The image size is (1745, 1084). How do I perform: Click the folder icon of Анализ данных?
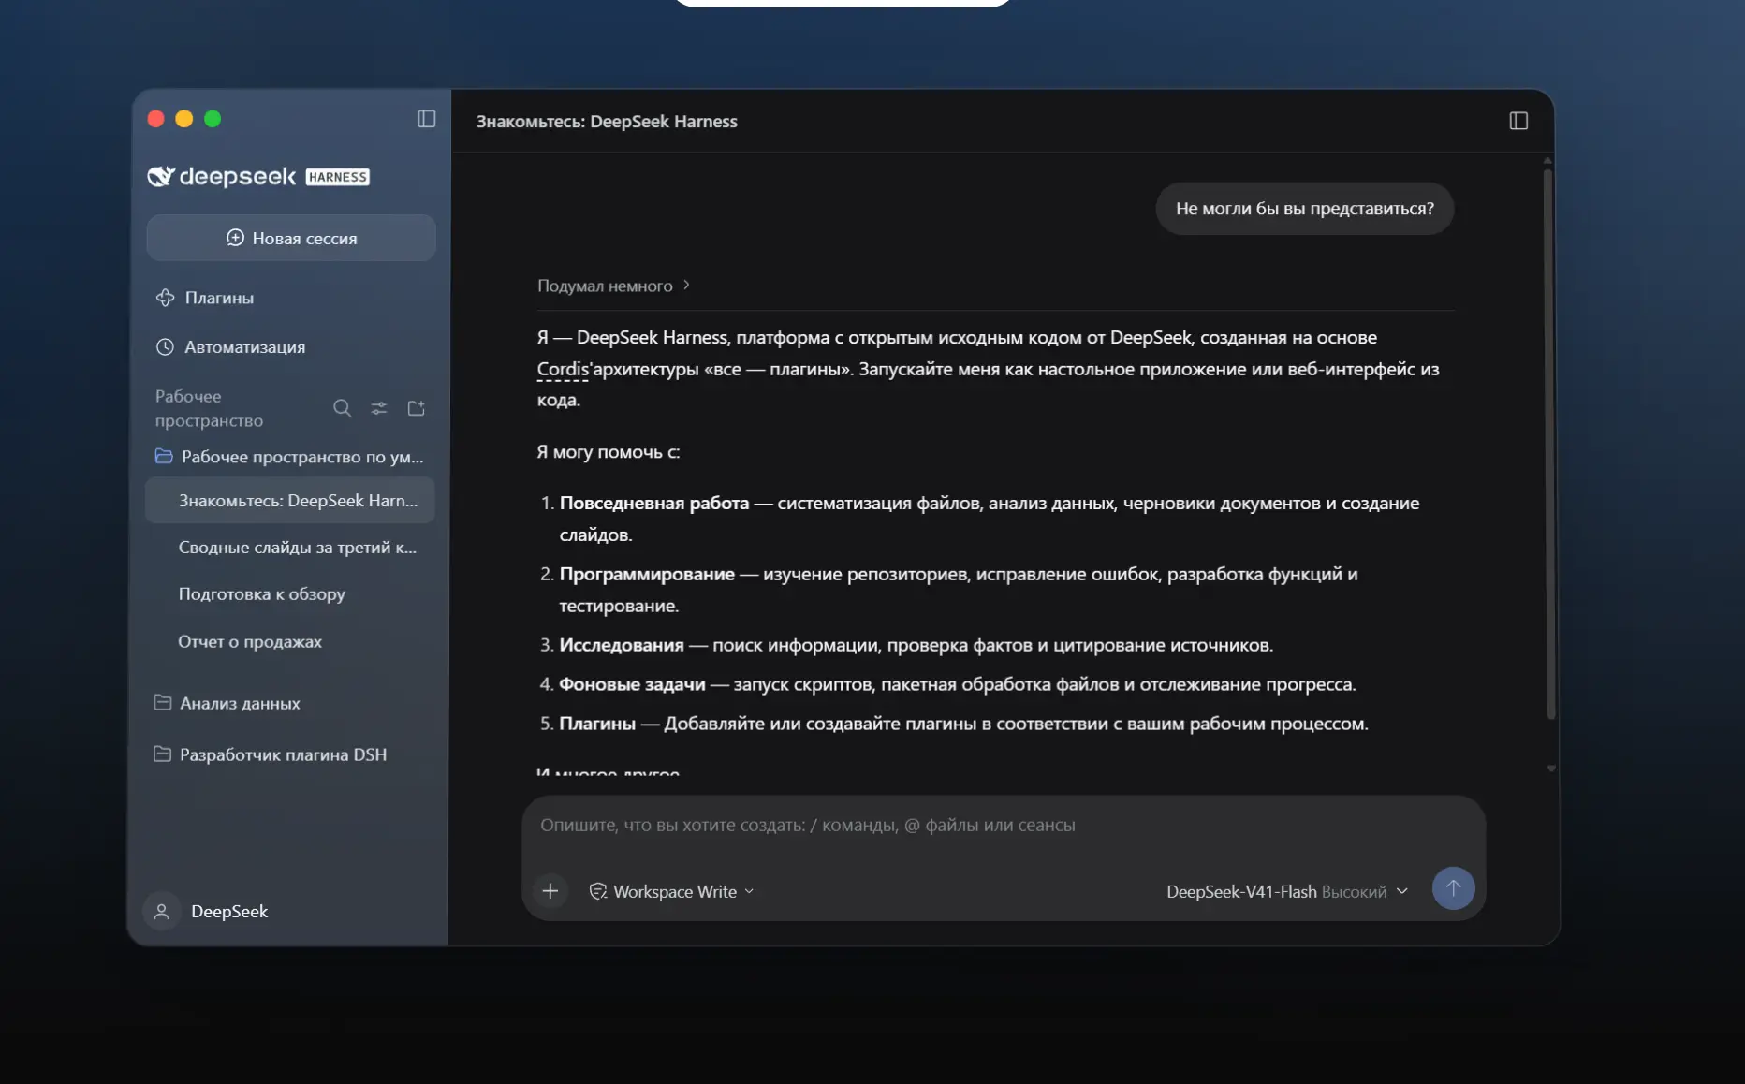[x=162, y=702]
